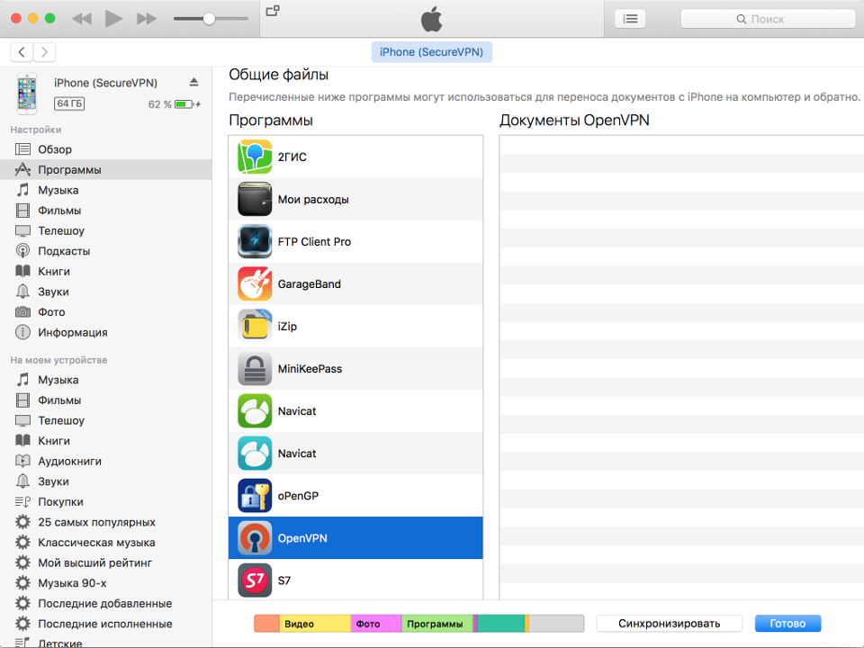Select the Мои расходы wallet icon
864x648 pixels.
tap(255, 200)
